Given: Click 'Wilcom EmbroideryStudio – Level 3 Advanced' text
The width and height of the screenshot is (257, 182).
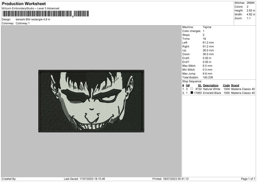Looking at the screenshot, I should 30,9.
